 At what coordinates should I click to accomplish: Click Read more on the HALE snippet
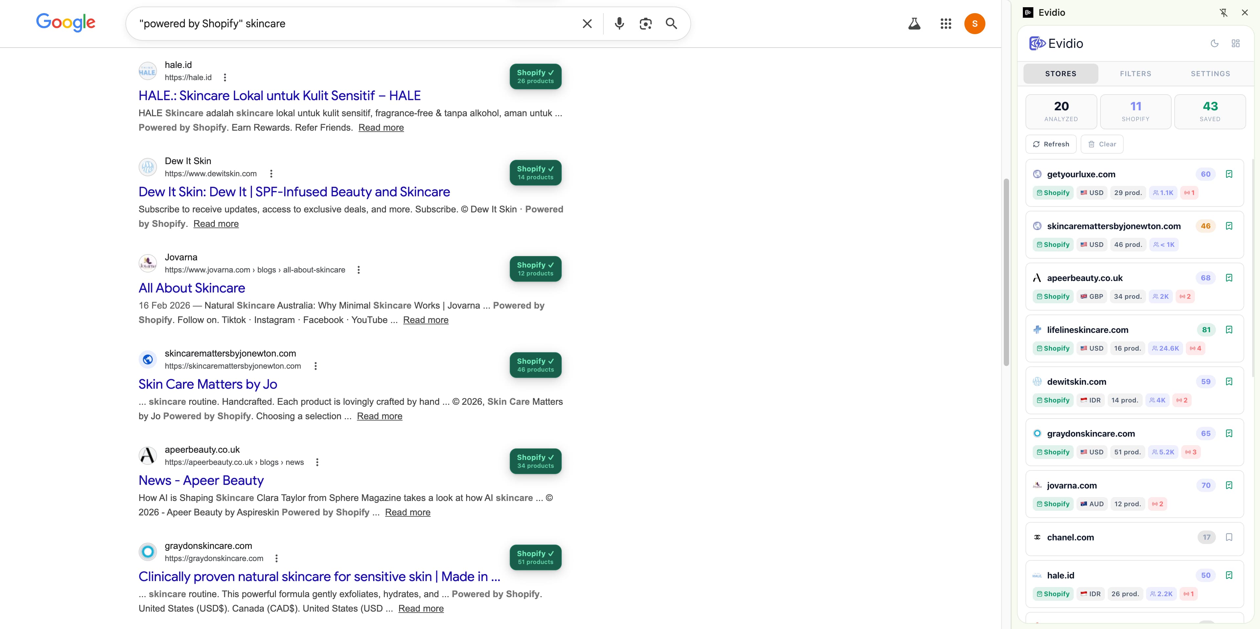[x=381, y=128]
